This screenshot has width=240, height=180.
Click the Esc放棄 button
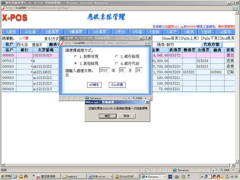tap(116, 85)
